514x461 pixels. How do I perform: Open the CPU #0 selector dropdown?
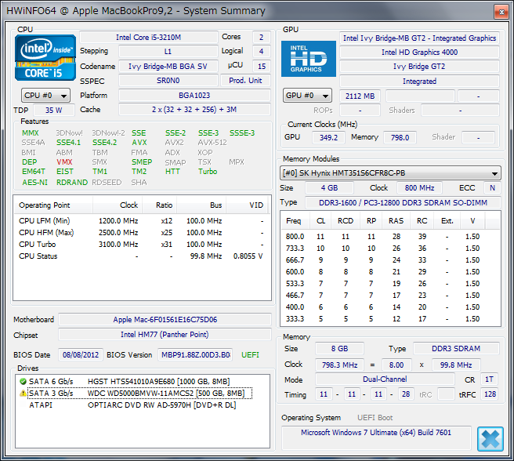[45, 96]
